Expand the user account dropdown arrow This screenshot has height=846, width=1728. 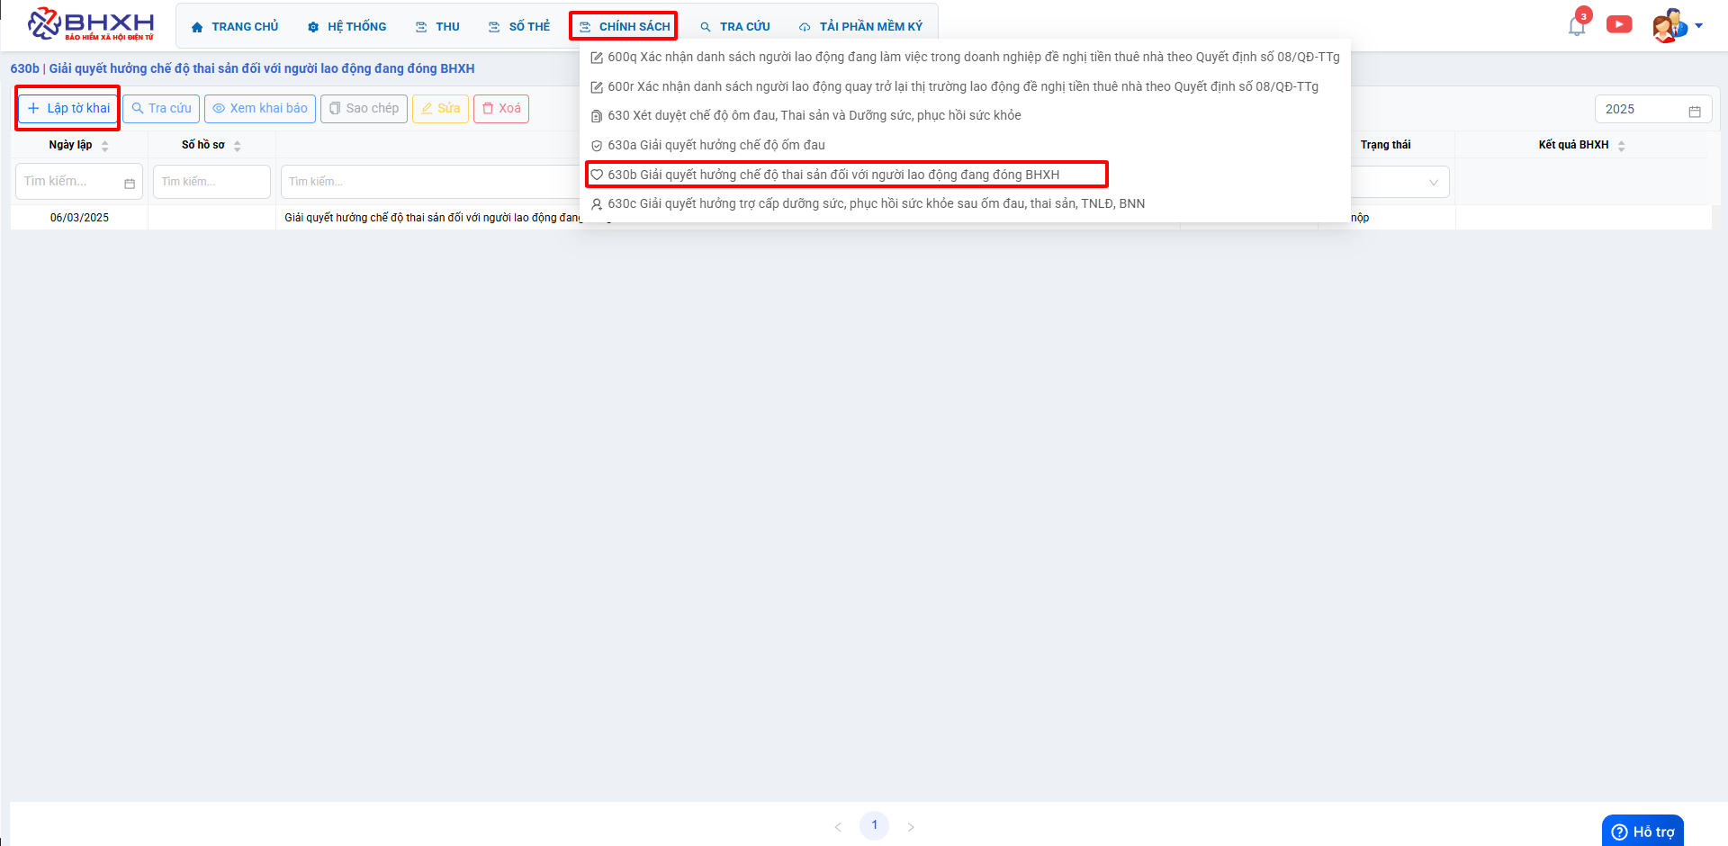[x=1699, y=25]
